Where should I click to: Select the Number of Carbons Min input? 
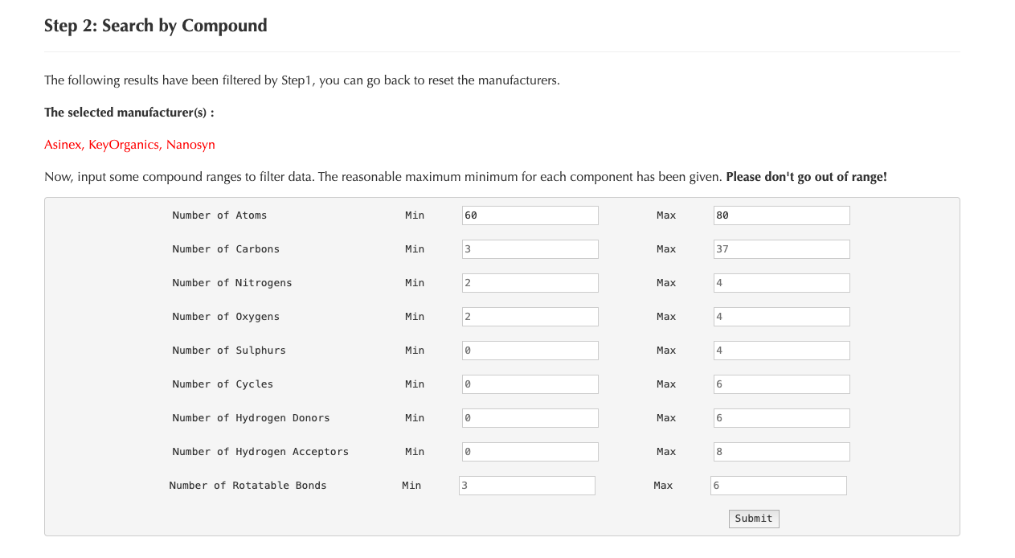point(530,249)
